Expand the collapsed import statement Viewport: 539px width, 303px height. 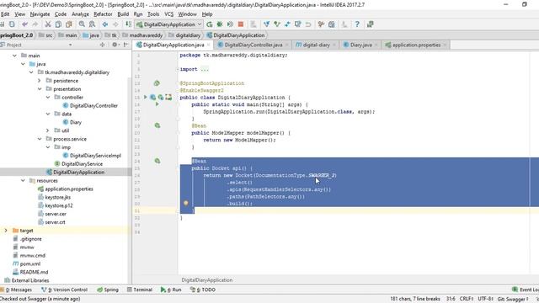[178, 69]
